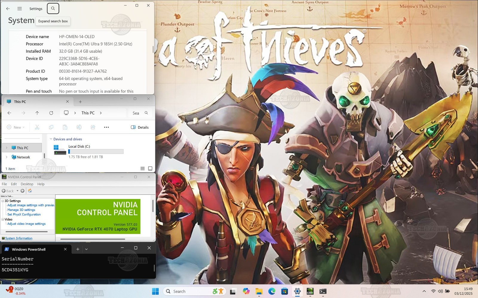
Task: Open the Windows Start menu
Action: point(155,291)
